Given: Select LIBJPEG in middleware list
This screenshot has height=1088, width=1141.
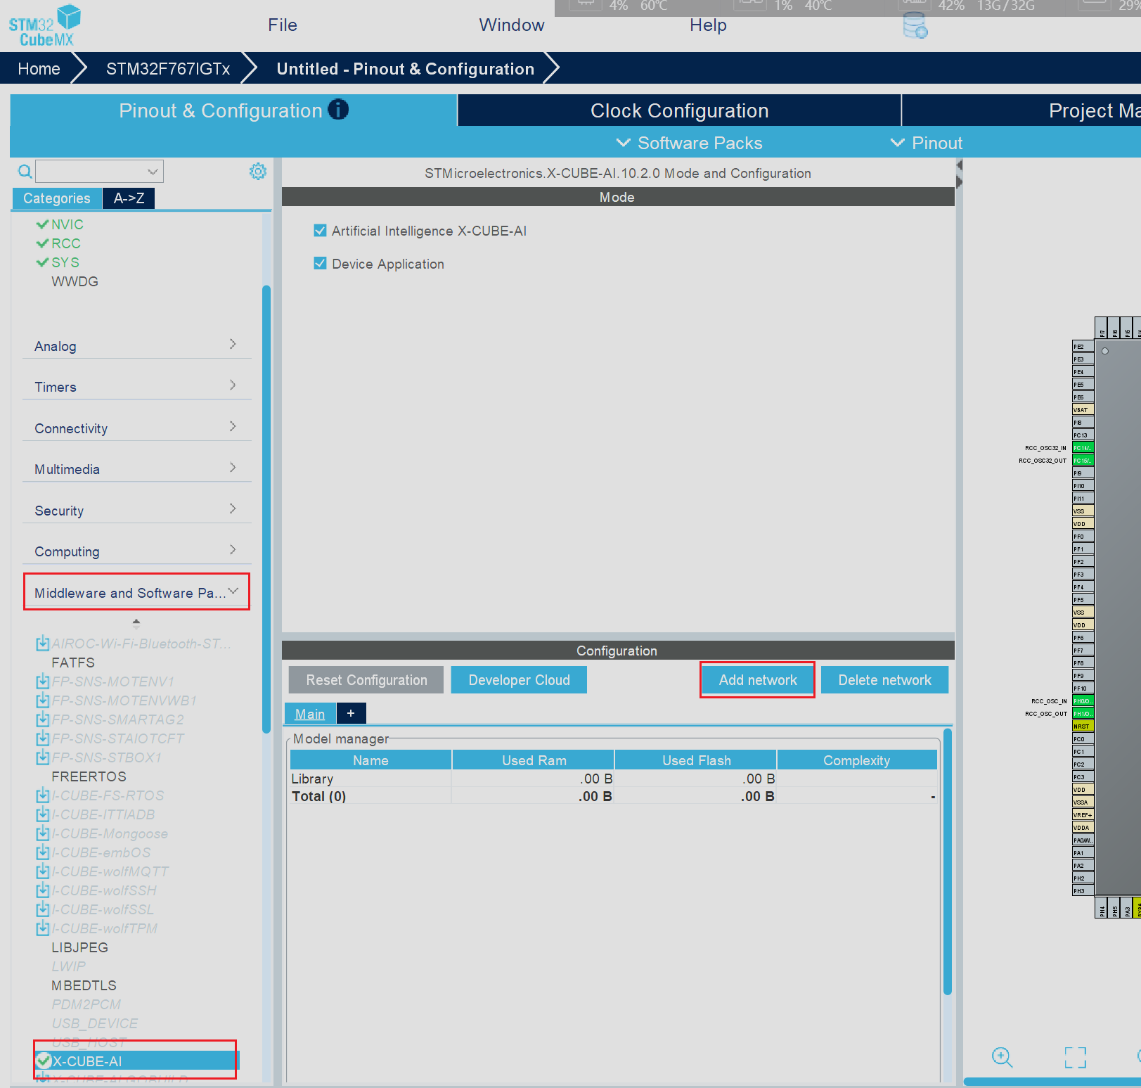Looking at the screenshot, I should (x=80, y=947).
